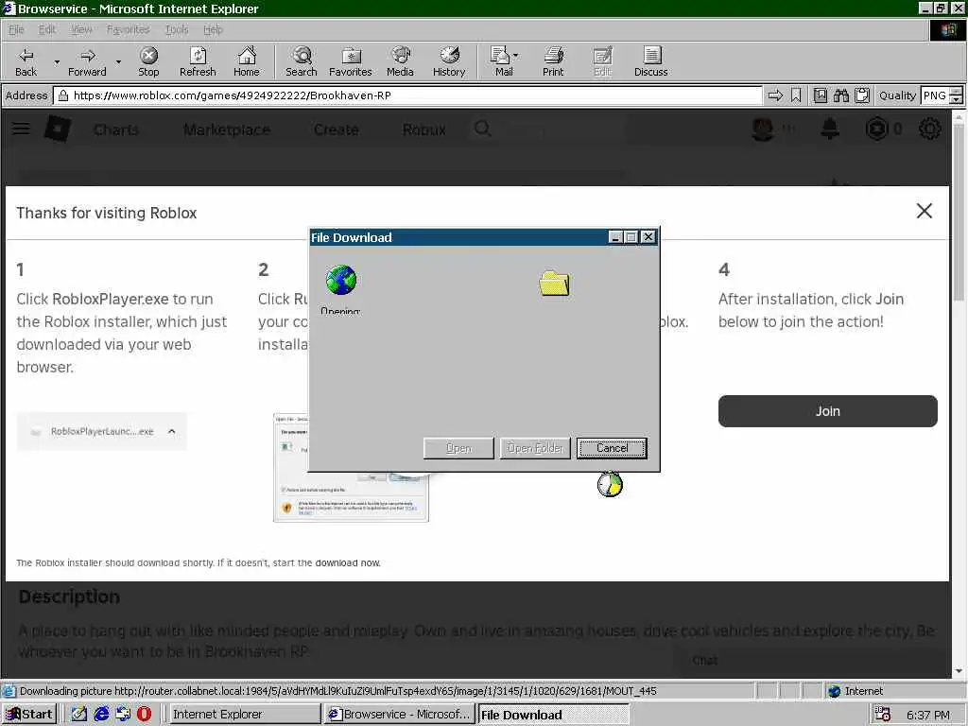Open the Favorites menu
968x726 pixels.
tap(128, 29)
